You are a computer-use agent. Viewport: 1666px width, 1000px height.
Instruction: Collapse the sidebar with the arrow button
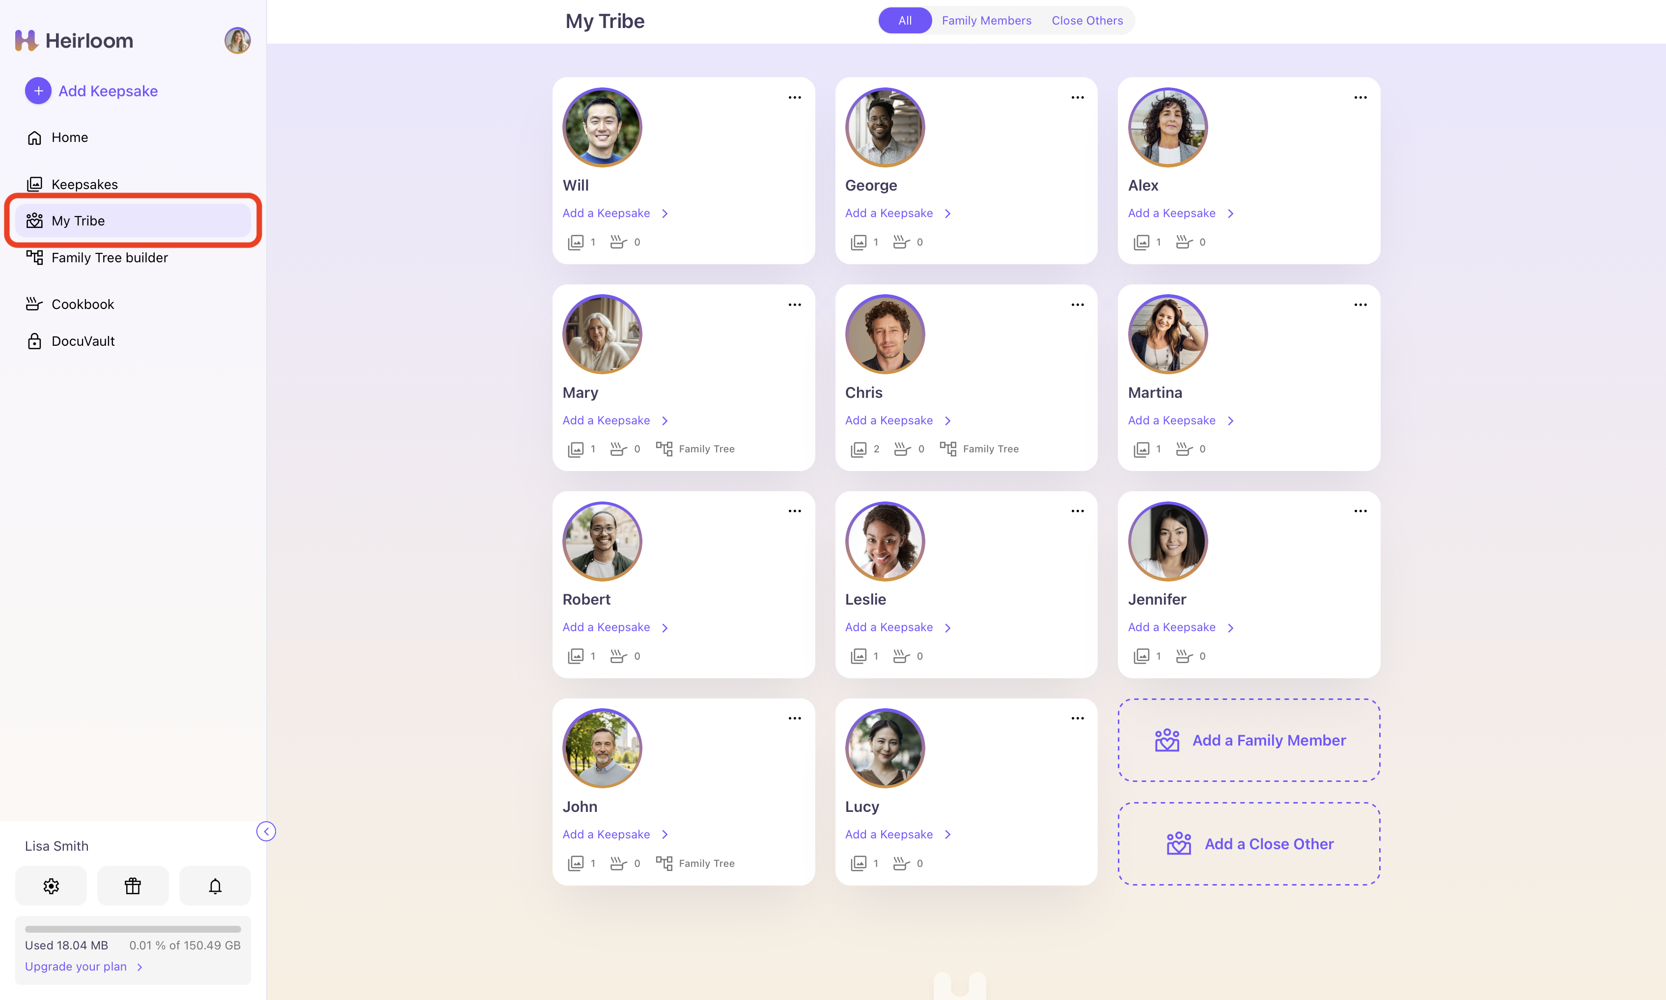point(266,832)
